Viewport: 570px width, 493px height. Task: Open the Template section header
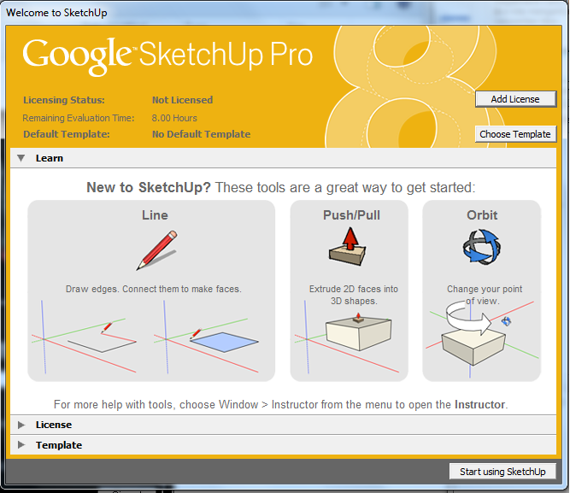283,444
